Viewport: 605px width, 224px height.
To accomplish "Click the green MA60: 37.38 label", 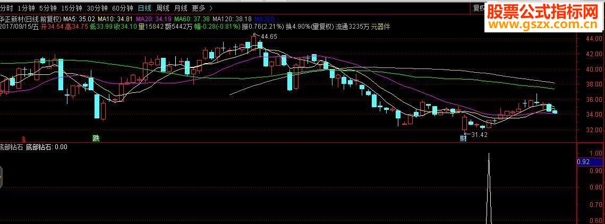I will 192,19.
